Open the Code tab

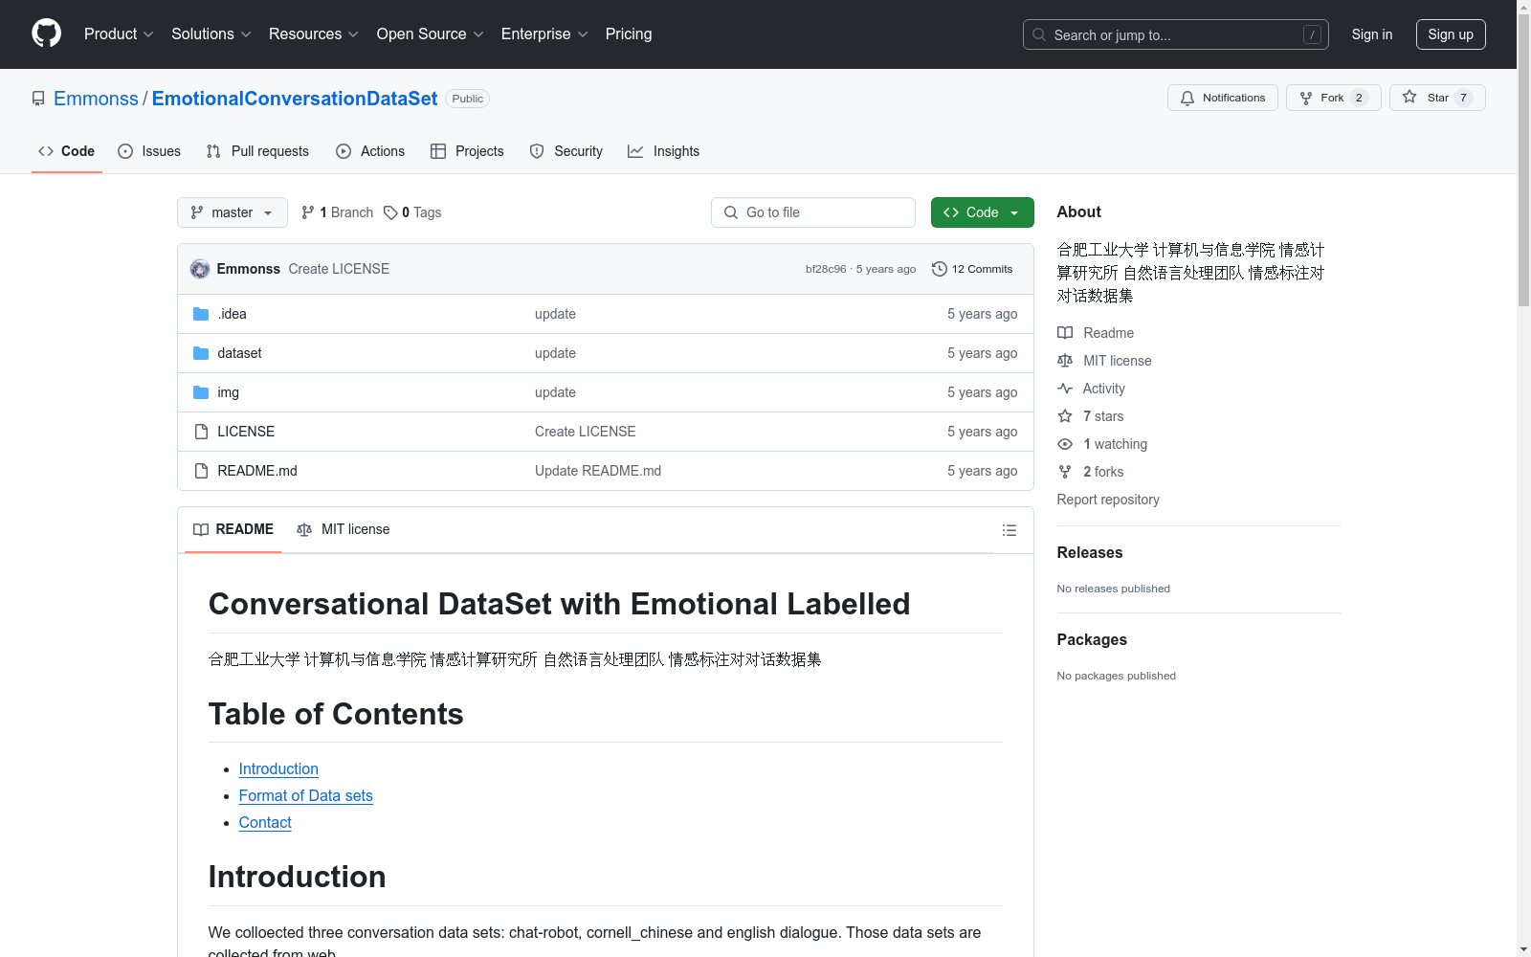[67, 151]
